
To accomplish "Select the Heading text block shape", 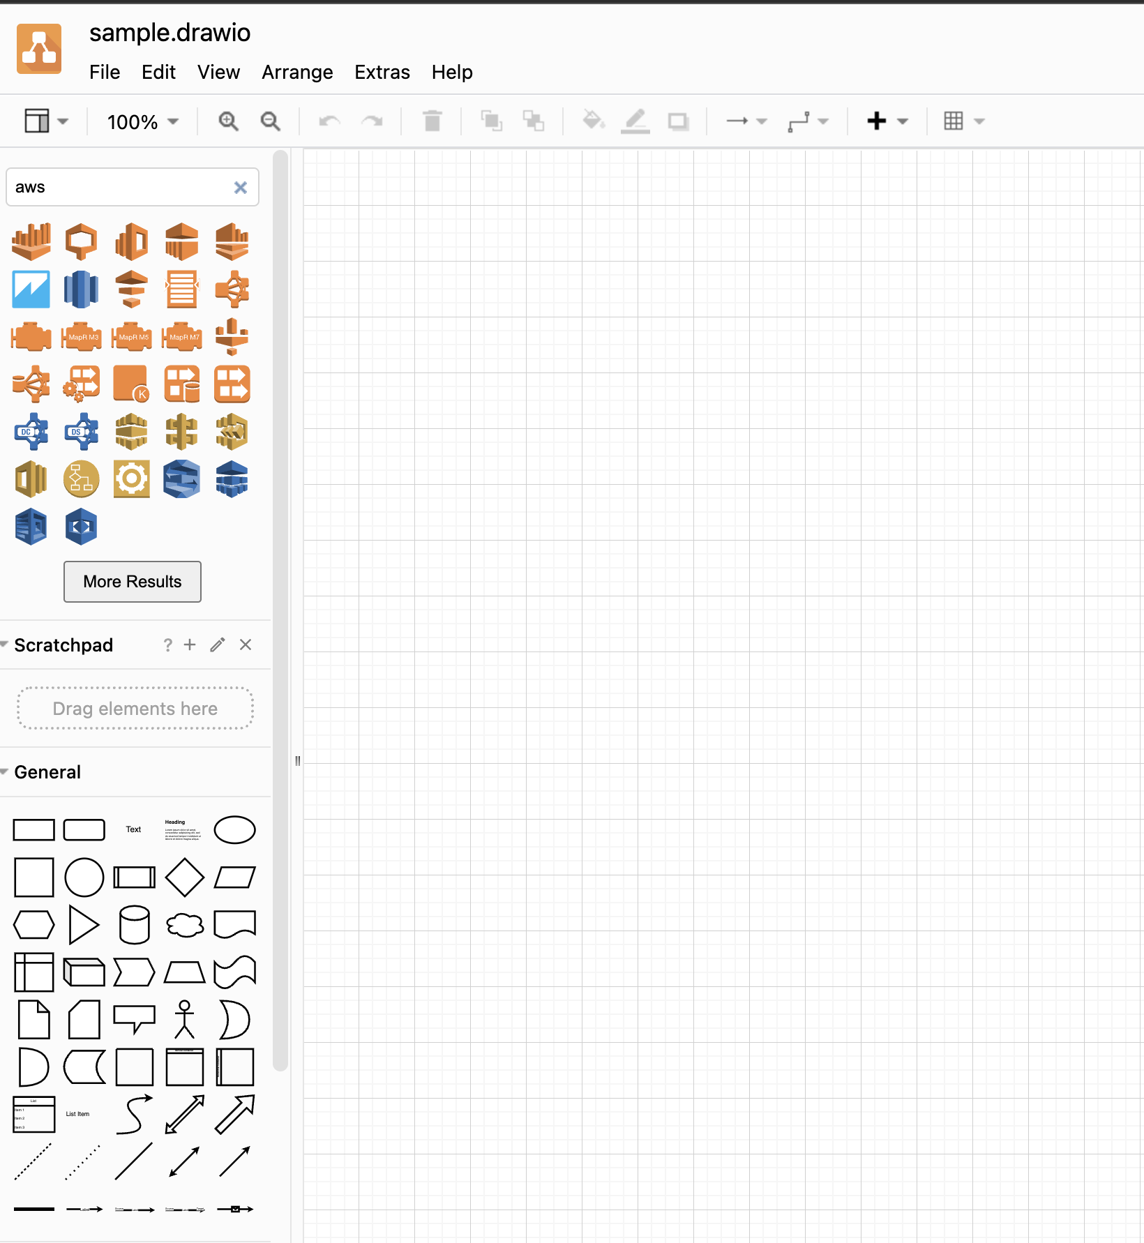I will pos(183,830).
